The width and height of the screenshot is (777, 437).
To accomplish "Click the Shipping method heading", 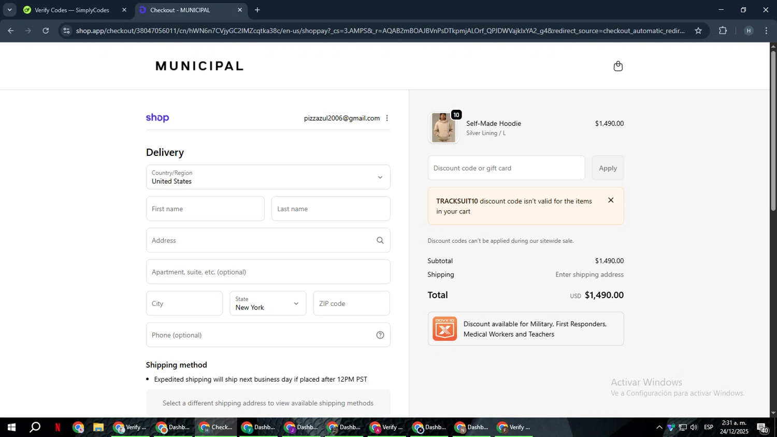I will (x=177, y=365).
